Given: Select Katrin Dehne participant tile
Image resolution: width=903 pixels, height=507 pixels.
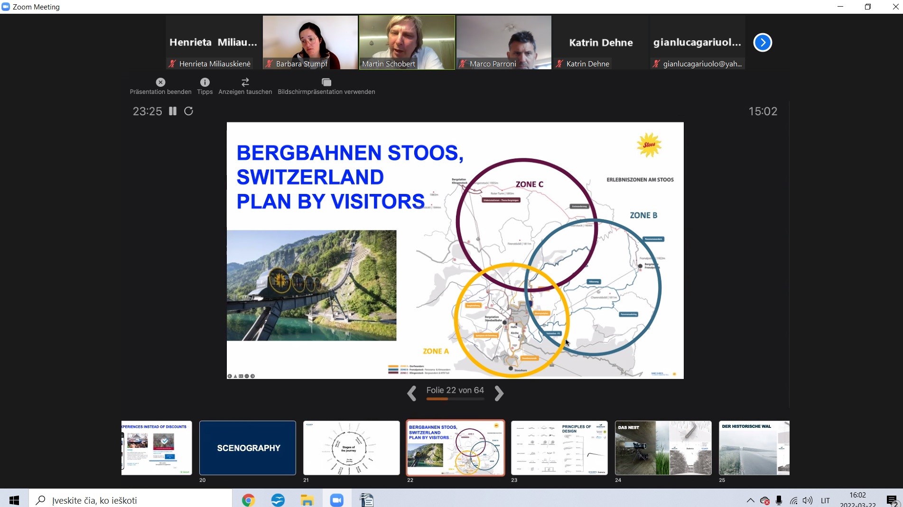Looking at the screenshot, I should 601,43.
